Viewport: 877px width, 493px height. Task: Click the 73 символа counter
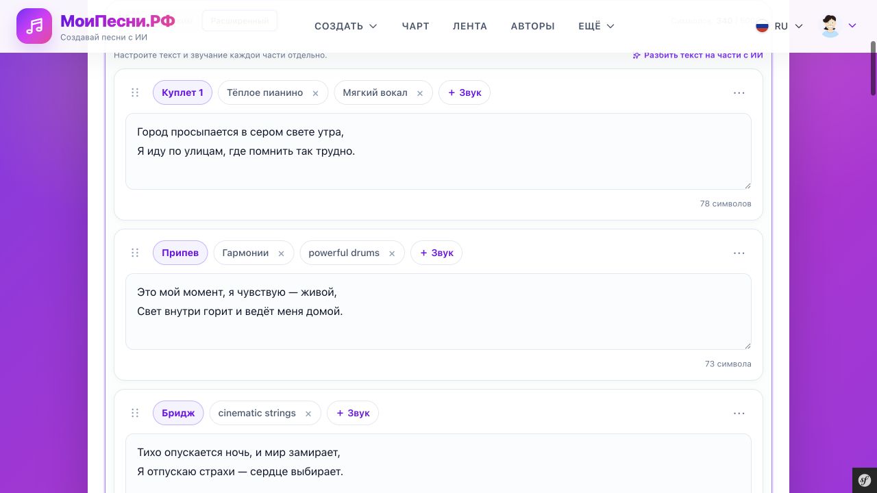pos(728,364)
